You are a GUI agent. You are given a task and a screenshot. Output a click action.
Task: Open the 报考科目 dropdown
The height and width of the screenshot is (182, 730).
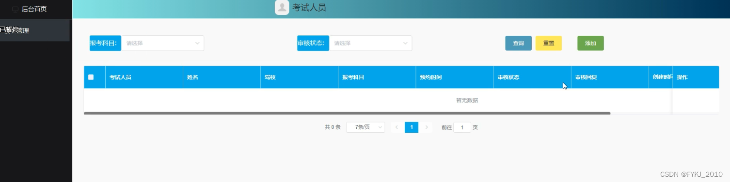162,43
